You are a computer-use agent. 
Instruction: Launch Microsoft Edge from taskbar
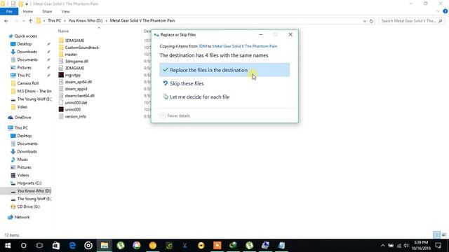pyautogui.click(x=72, y=246)
